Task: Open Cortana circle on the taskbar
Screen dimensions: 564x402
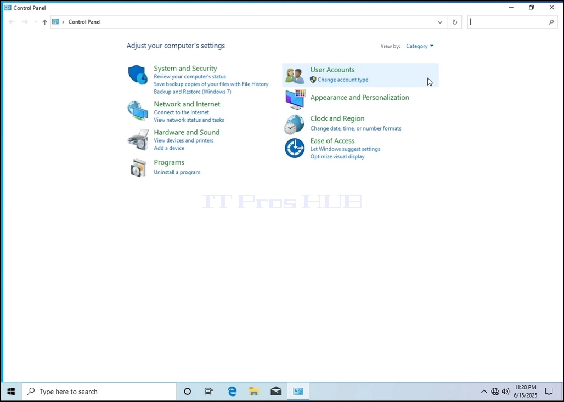Action: point(187,392)
